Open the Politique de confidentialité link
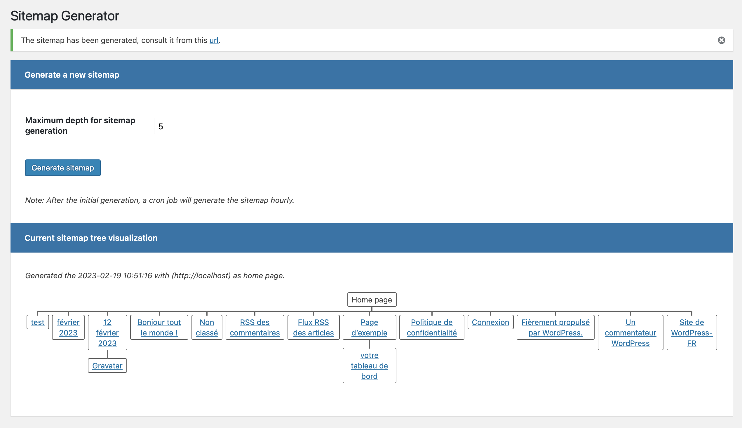742x428 pixels. (432, 328)
